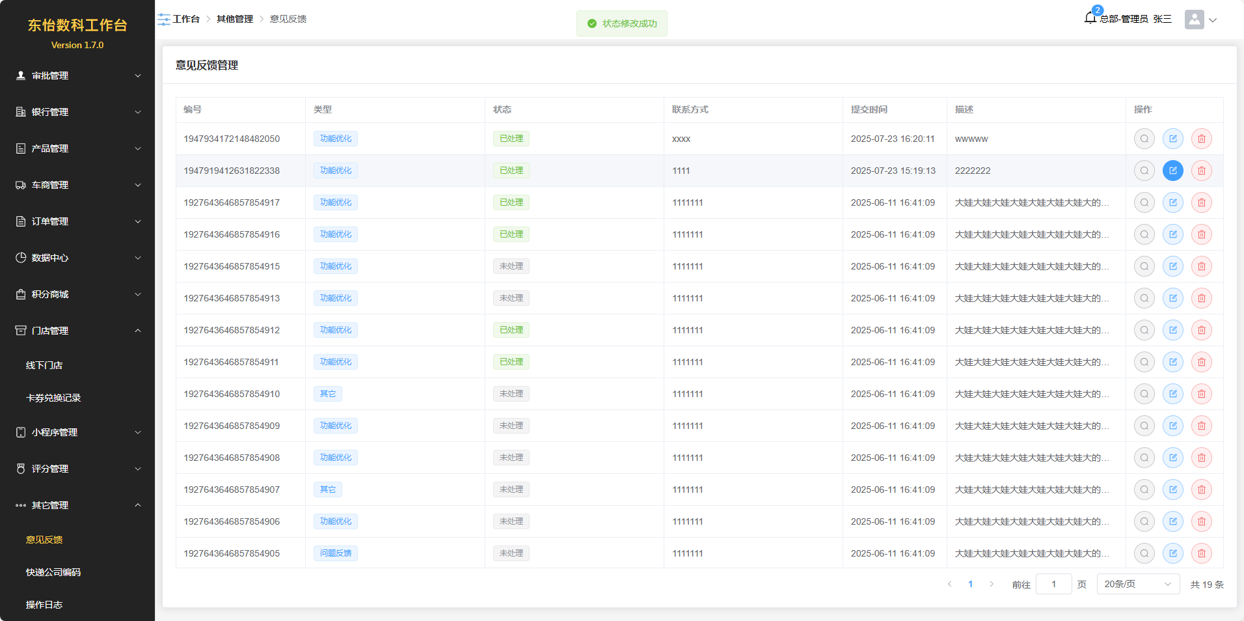Edit feedback row ending in 822338

pyautogui.click(x=1172, y=171)
